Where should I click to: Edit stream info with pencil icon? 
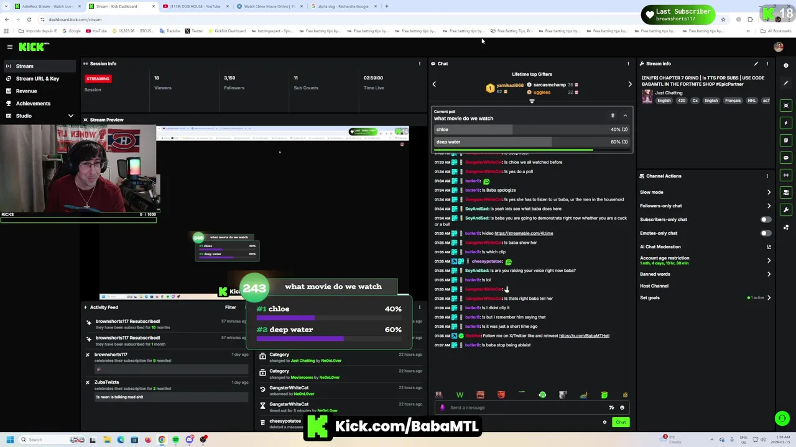(756, 63)
